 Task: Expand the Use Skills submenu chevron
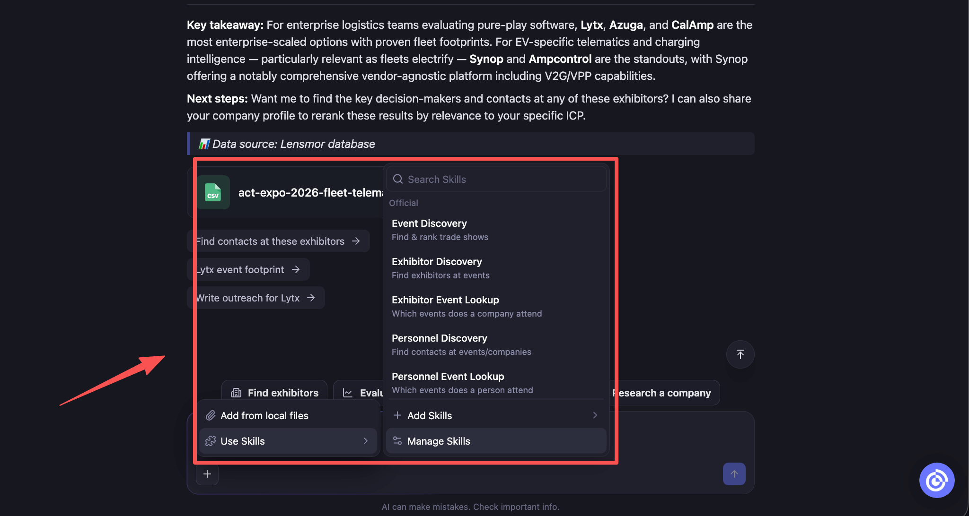coord(366,441)
